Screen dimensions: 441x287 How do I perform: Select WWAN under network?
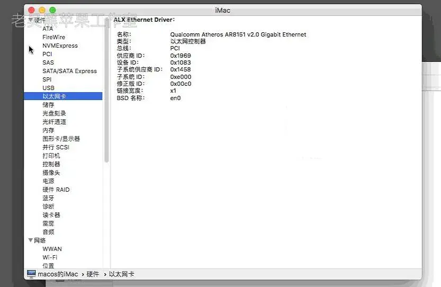coord(52,249)
